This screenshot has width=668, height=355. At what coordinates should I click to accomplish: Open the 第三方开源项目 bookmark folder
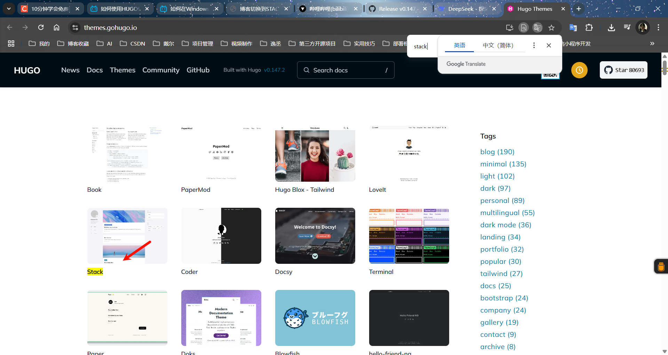(x=312, y=44)
